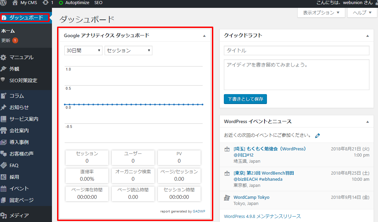Click the サービス案内 book icon
Screen dimensions: 378x222
[x=3, y=119]
